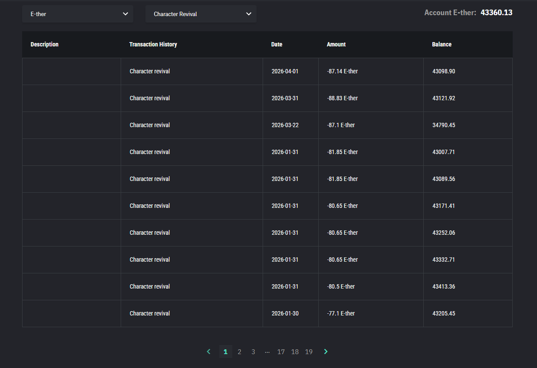Select amount -87.14 E-ther
The image size is (537, 368).
pos(342,71)
